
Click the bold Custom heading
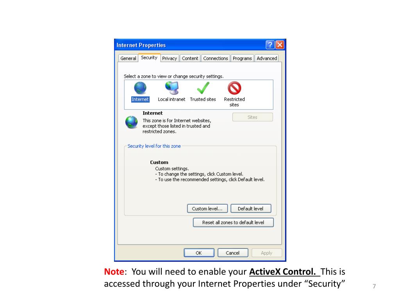pos(159,162)
